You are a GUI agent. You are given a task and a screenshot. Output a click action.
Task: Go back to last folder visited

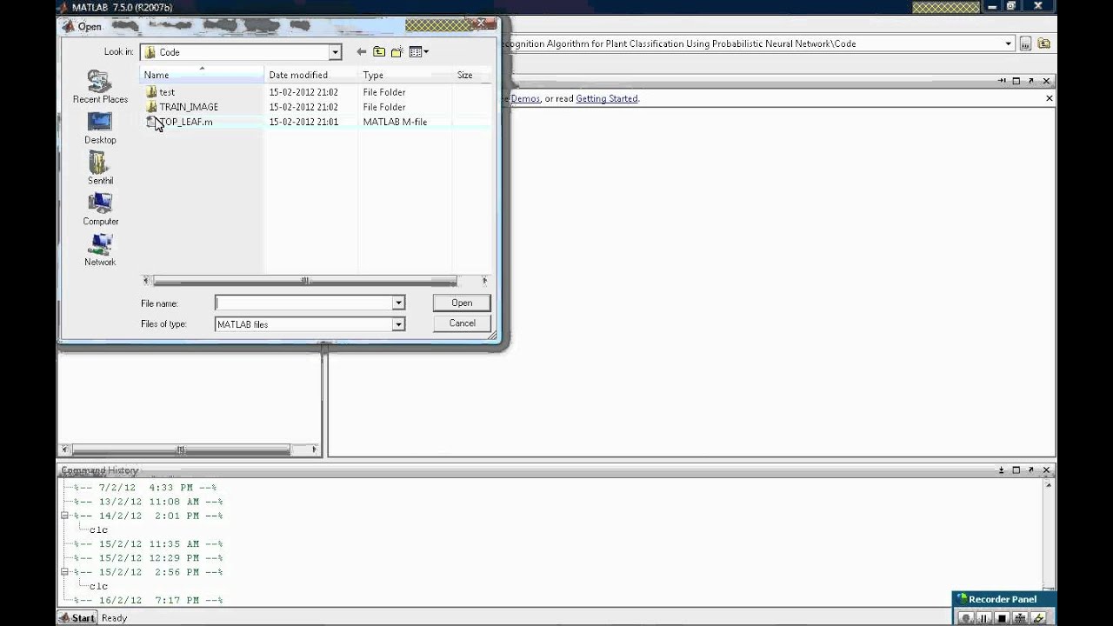(362, 52)
